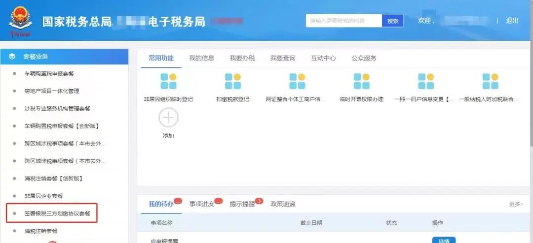Open 车辆购置税申报套餐 in the sidebar
Viewport: 533px width, 243px height.
[x=49, y=73]
